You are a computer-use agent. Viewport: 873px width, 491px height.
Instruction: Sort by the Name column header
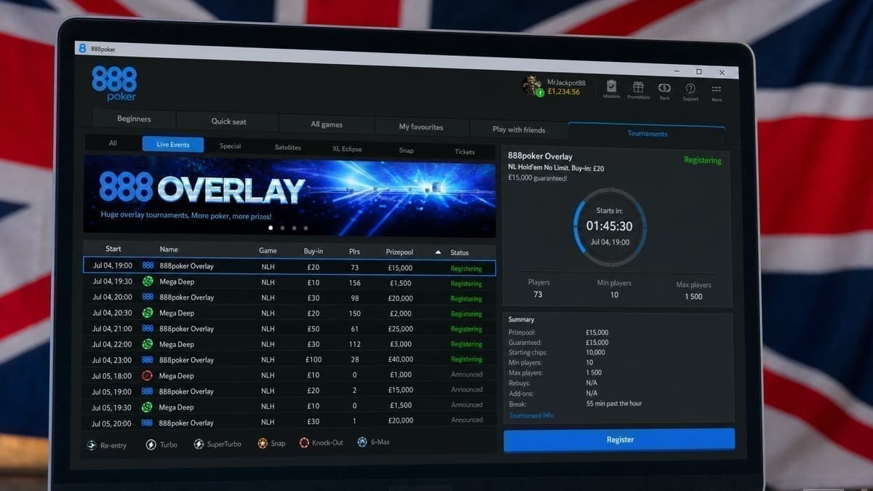(169, 250)
